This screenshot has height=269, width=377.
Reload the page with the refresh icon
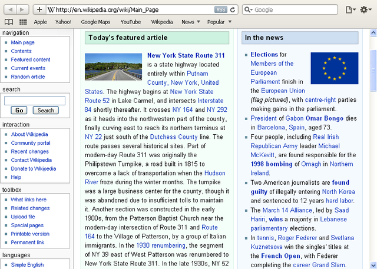pyautogui.click(x=233, y=9)
